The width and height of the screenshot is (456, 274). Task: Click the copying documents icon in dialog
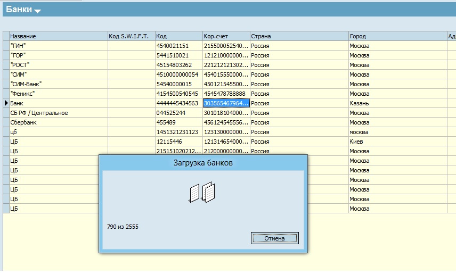click(x=202, y=192)
